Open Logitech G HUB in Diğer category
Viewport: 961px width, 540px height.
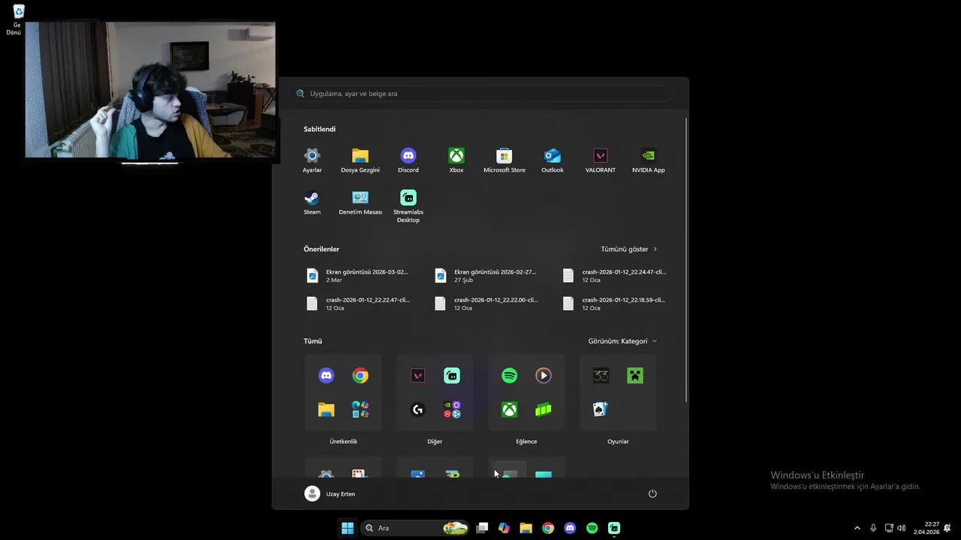417,409
